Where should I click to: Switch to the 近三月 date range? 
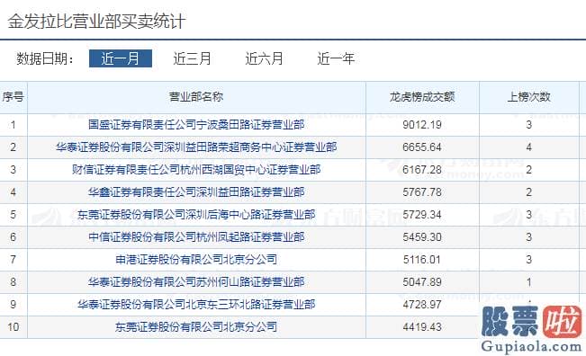click(x=192, y=58)
